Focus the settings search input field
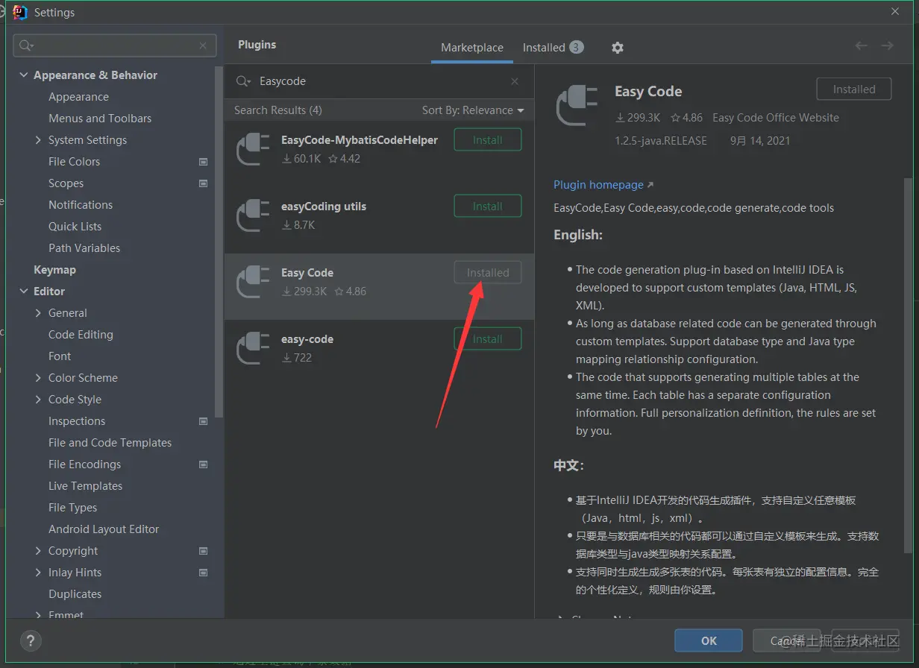The image size is (919, 668). pyautogui.click(x=115, y=45)
